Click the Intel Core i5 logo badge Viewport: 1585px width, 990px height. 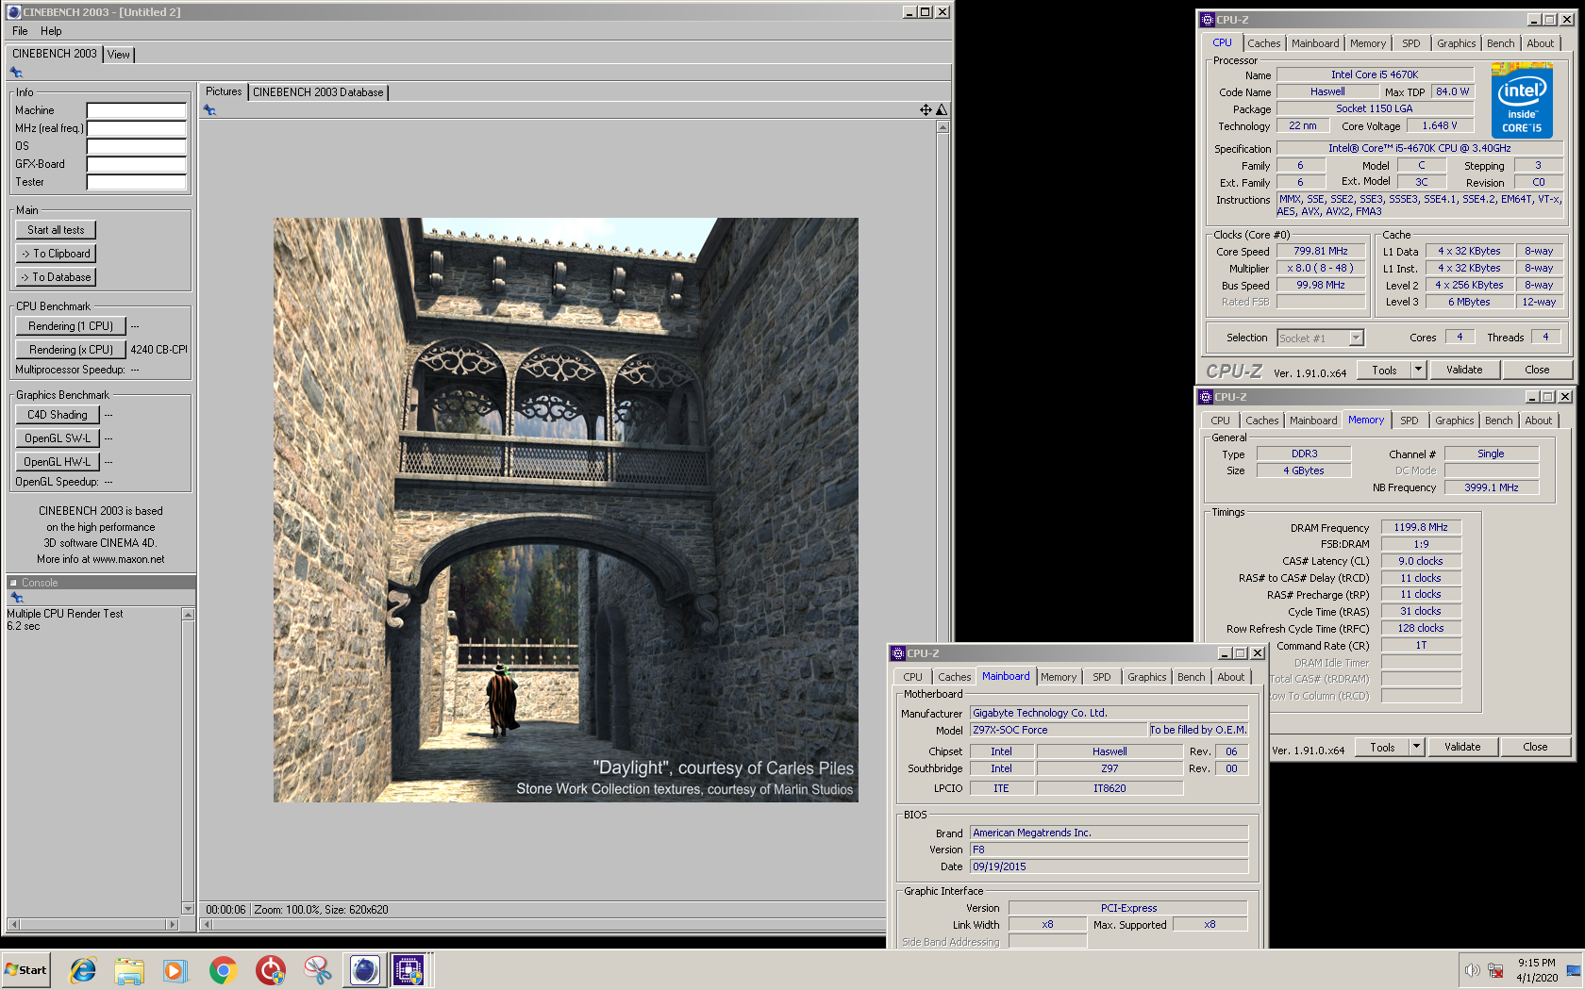pyautogui.click(x=1522, y=100)
